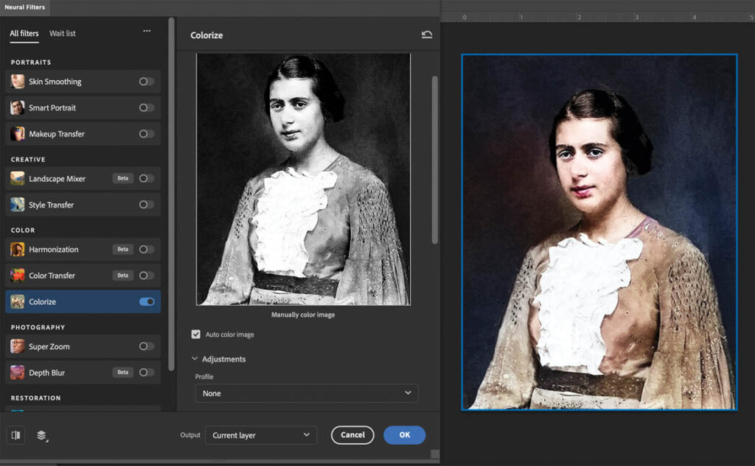Click the black-and-white preview thumbnail
The width and height of the screenshot is (755, 466).
tap(303, 179)
